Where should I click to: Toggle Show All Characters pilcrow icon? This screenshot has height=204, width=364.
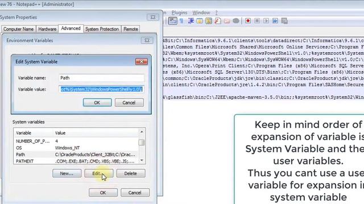pos(181,21)
